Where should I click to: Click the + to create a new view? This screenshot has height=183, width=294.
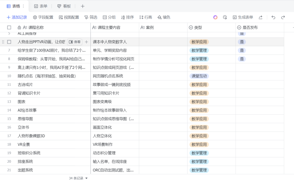[x=82, y=6]
